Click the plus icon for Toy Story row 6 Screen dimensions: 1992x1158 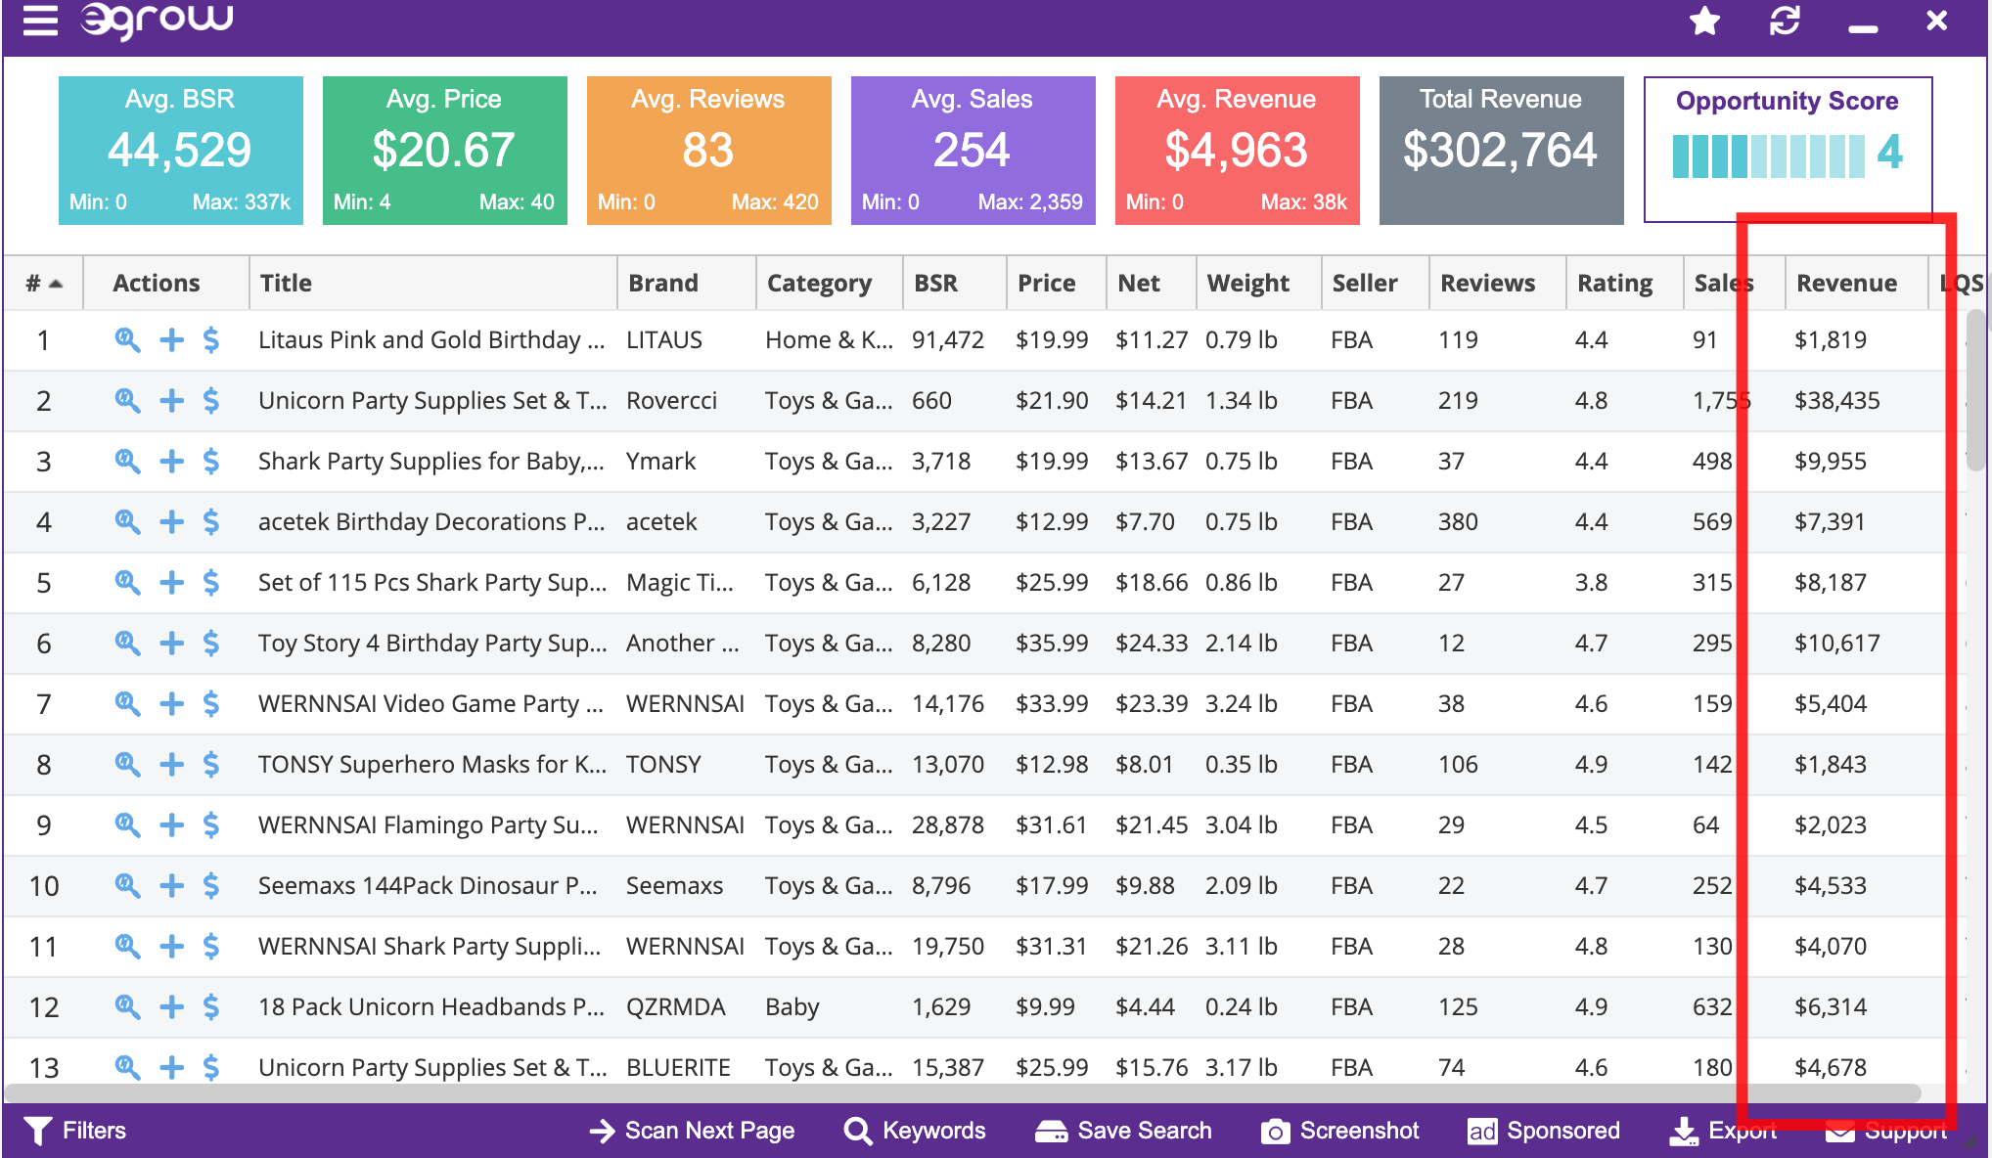[171, 643]
